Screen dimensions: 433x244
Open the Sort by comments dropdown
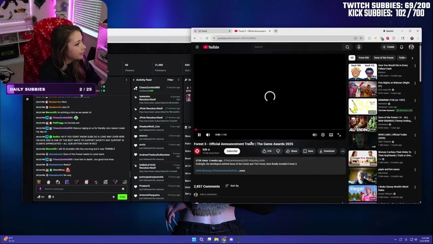tap(232, 186)
